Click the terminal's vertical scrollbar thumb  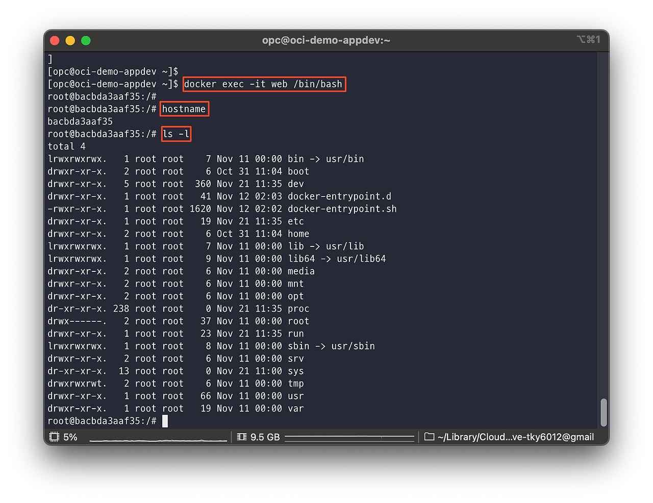coord(604,412)
